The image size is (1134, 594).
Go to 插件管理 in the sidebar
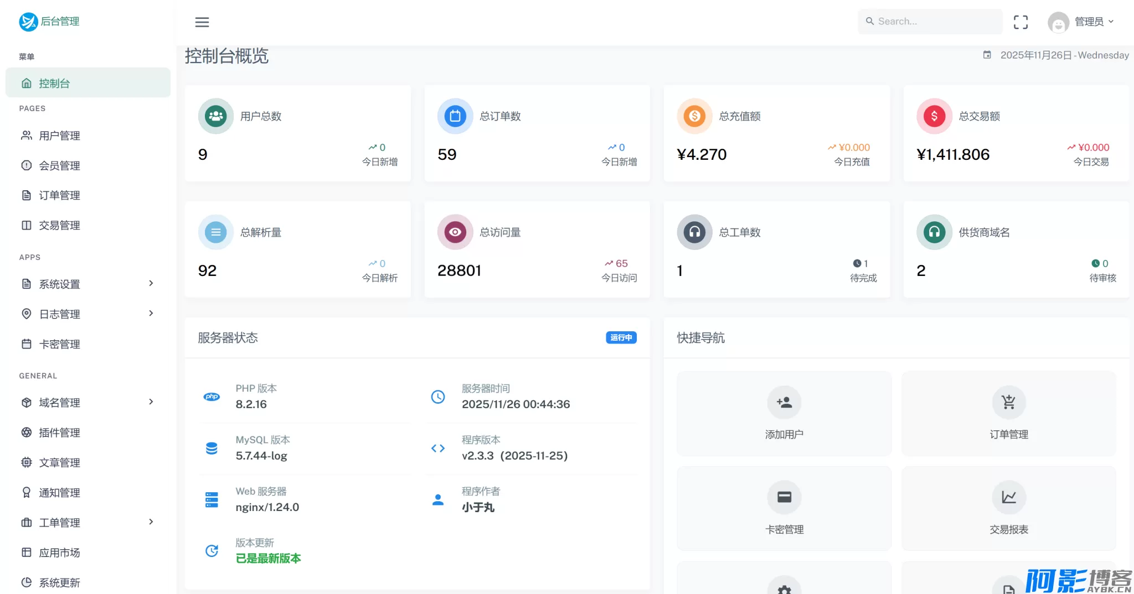pos(59,433)
